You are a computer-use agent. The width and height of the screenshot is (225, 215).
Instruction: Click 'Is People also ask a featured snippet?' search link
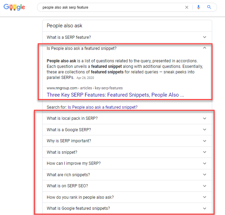pyautogui.click(x=102, y=107)
